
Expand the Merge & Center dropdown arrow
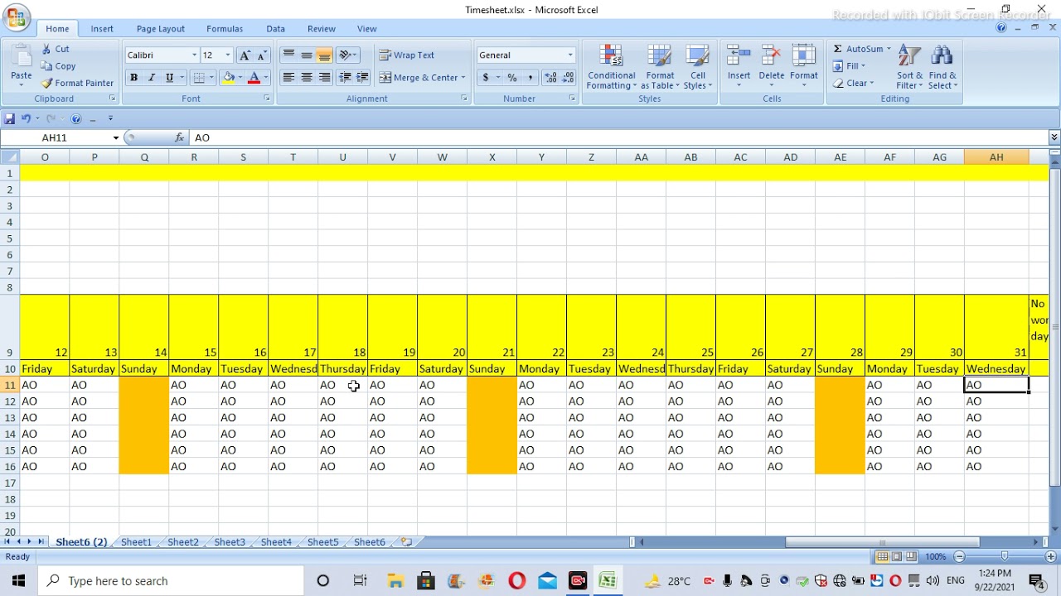(463, 78)
